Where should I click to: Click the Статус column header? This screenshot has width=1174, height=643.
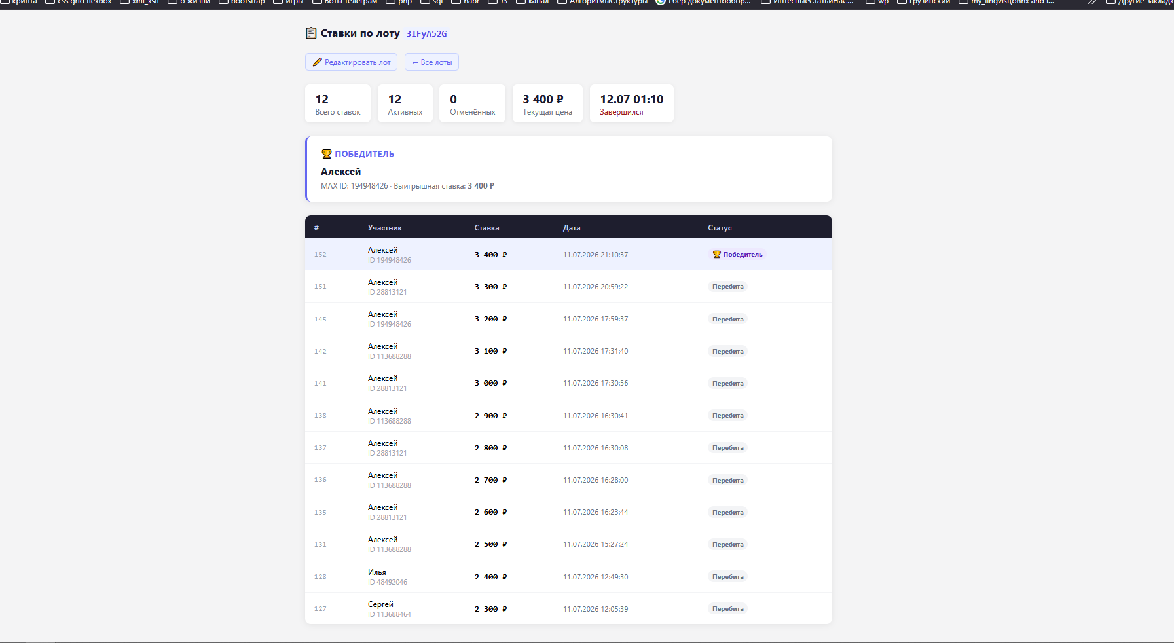(720, 228)
